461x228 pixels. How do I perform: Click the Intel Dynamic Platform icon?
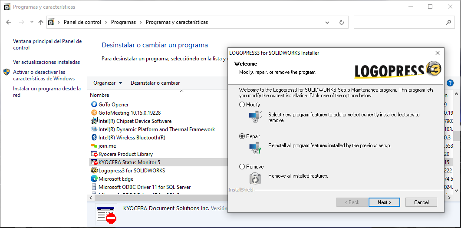[94, 129]
